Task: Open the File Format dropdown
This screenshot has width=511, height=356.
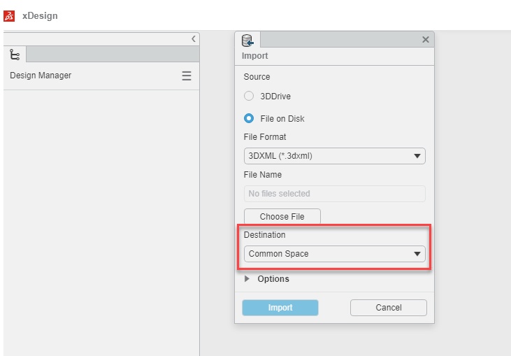Action: pyautogui.click(x=334, y=156)
